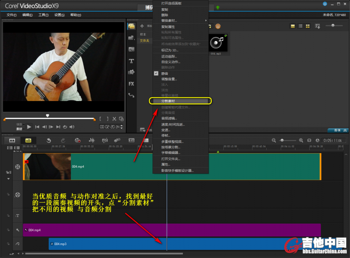The image size is (350, 258).
Task: Play the preview
Action: coord(29,127)
